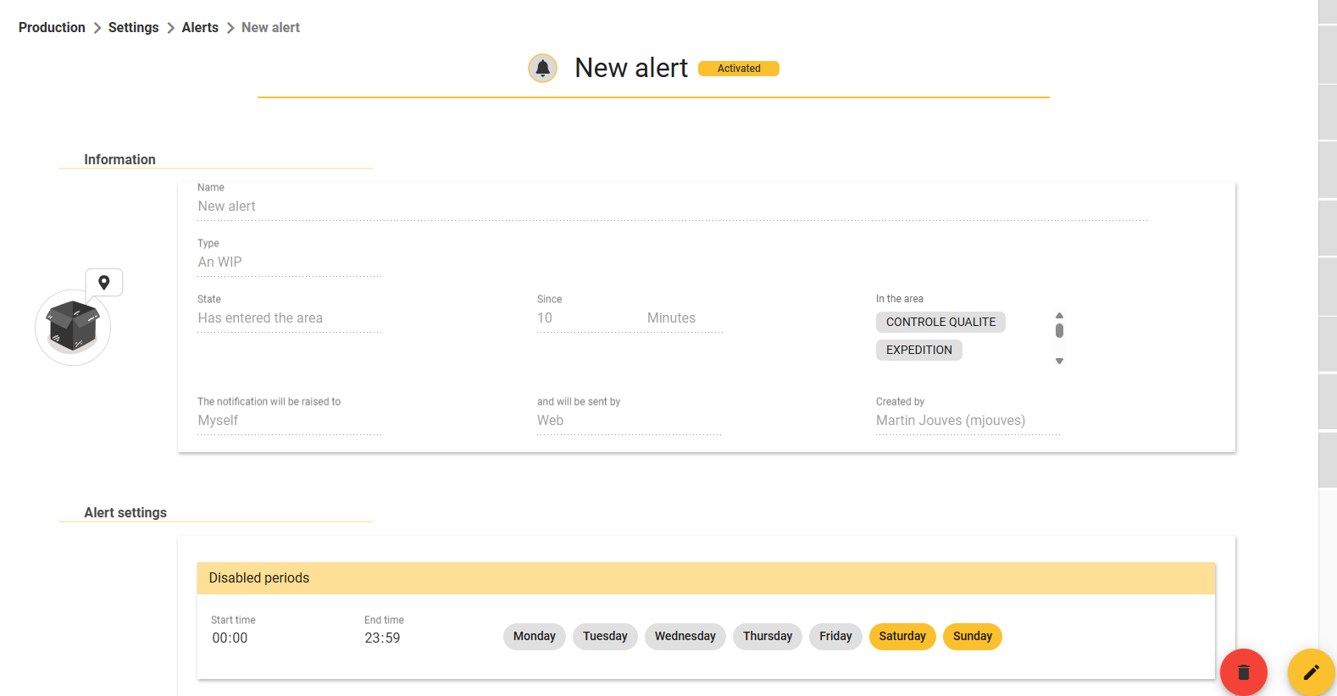Open the Type field showing An WIP

pyautogui.click(x=290, y=262)
